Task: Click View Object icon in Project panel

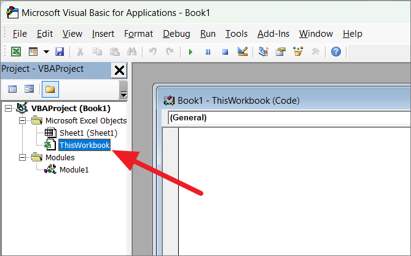Action: 29,89
